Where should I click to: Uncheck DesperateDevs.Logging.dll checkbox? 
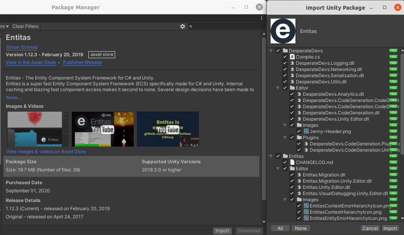coord(285,63)
